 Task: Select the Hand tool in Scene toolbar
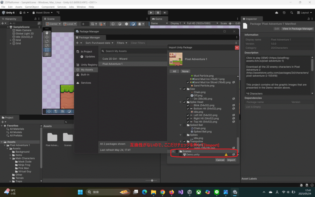tap(47, 33)
